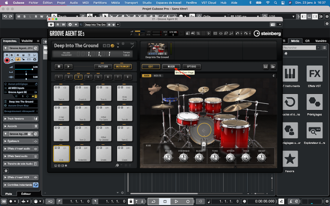Click the Kick Tune knob
This screenshot has height=206, width=330.
[x=214, y=157]
